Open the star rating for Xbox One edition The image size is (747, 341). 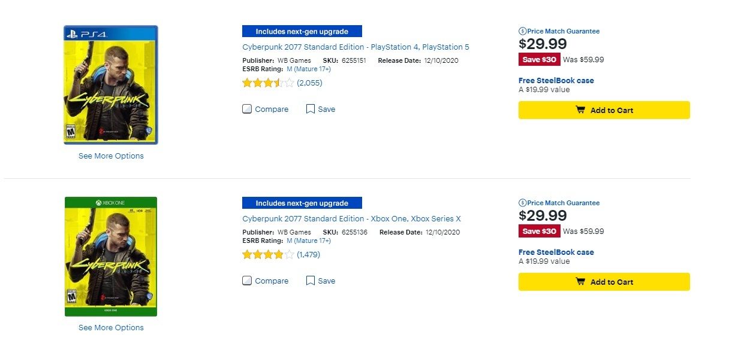pyautogui.click(x=268, y=255)
